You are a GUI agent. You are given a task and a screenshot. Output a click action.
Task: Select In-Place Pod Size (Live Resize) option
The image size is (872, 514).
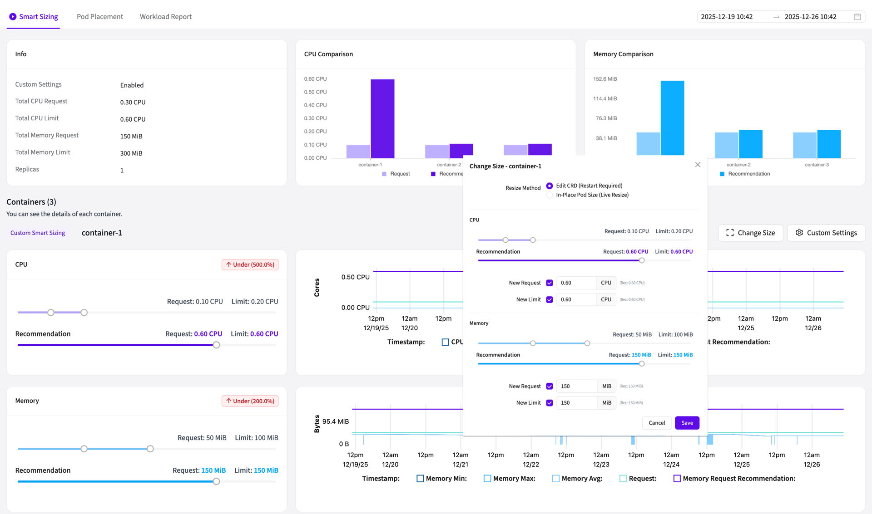550,195
